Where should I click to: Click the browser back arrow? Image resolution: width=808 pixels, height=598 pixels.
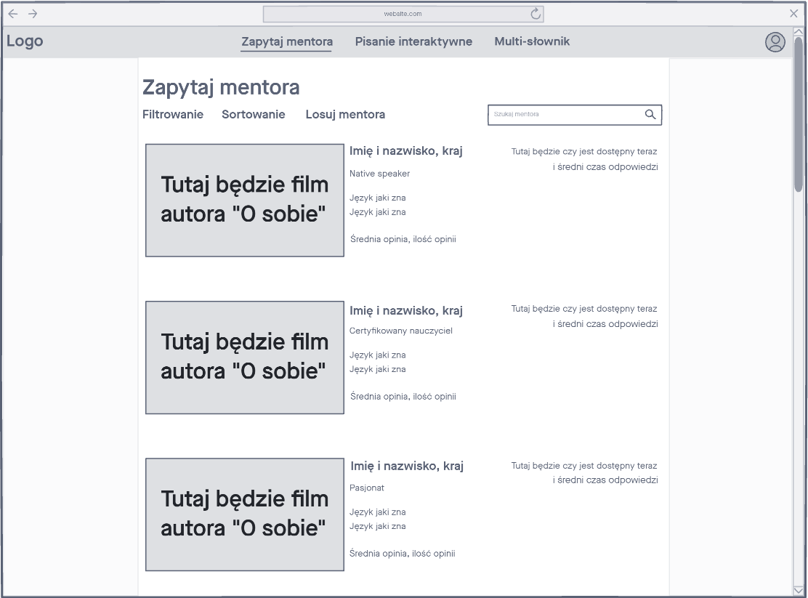click(12, 14)
